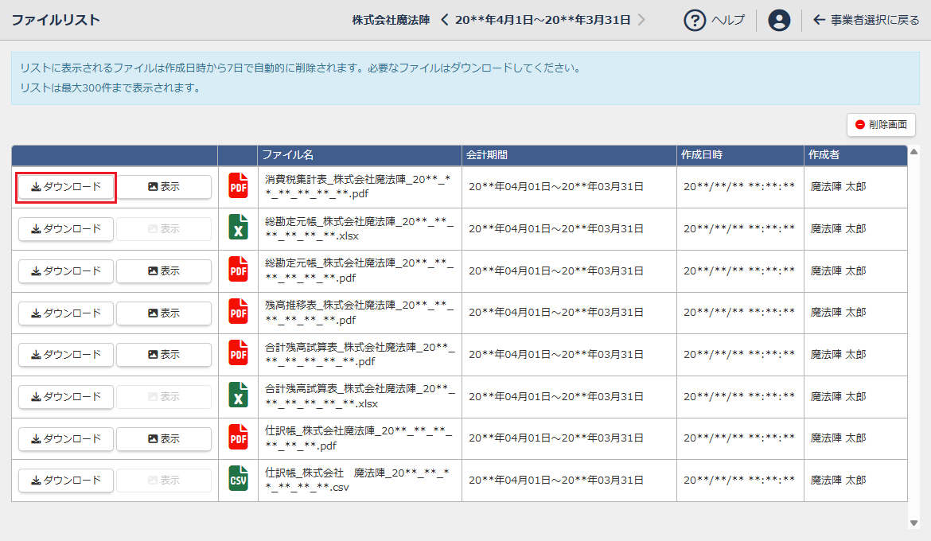Show the 合計残高試算表 PDF preview
The width and height of the screenshot is (931, 541).
[x=164, y=355]
